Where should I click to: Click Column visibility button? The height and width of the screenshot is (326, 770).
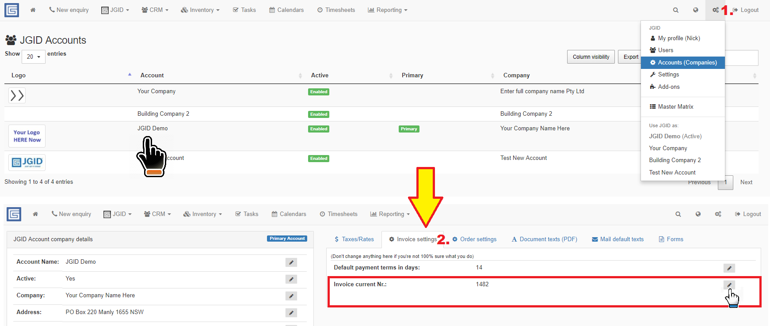pyautogui.click(x=591, y=57)
